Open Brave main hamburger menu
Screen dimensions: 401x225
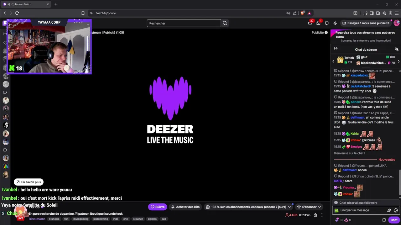point(397,13)
